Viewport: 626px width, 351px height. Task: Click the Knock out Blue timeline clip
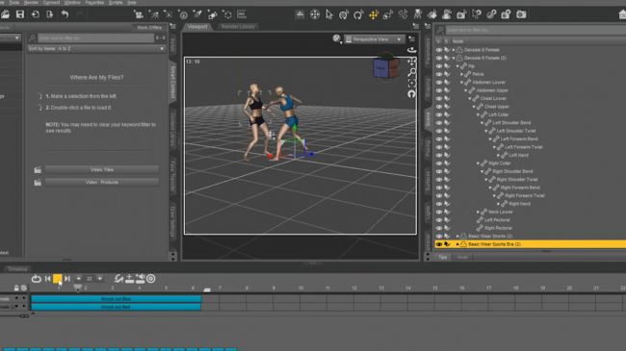point(117,299)
